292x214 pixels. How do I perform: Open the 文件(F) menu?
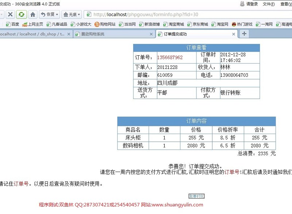(269, 4)
